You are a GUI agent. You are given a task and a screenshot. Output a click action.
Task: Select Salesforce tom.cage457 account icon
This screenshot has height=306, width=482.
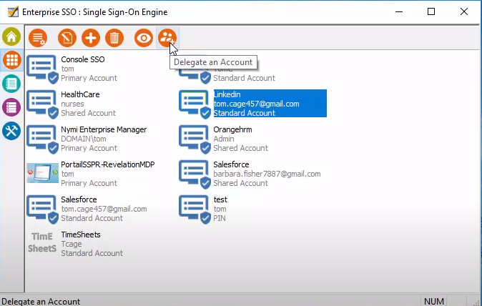(x=42, y=209)
